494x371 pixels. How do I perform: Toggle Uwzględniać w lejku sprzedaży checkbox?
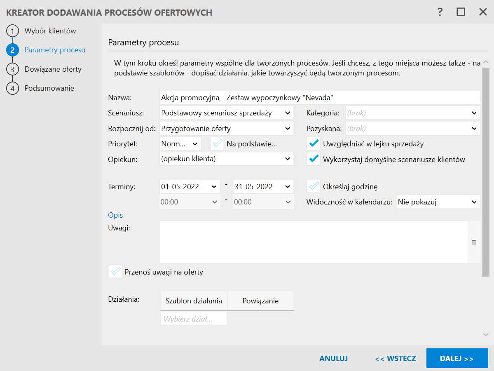point(314,143)
